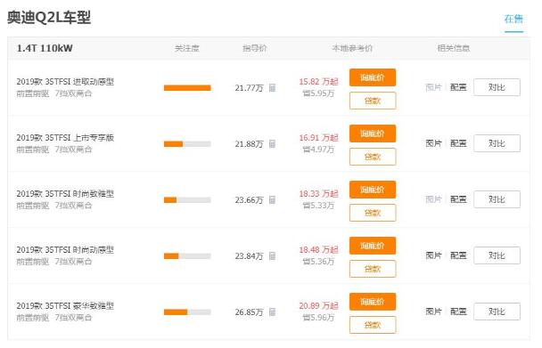
Task: Open price calculator icon beside 23.66万
Action: coord(273,200)
